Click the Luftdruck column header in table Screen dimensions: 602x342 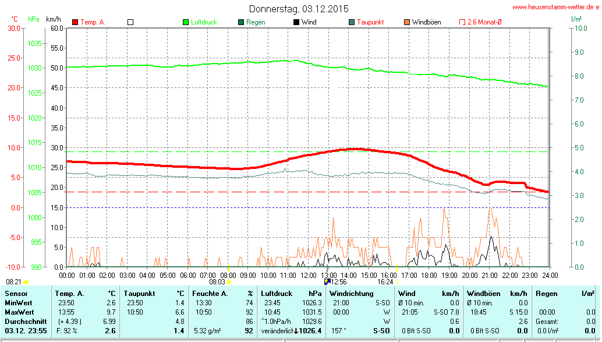[278, 293]
